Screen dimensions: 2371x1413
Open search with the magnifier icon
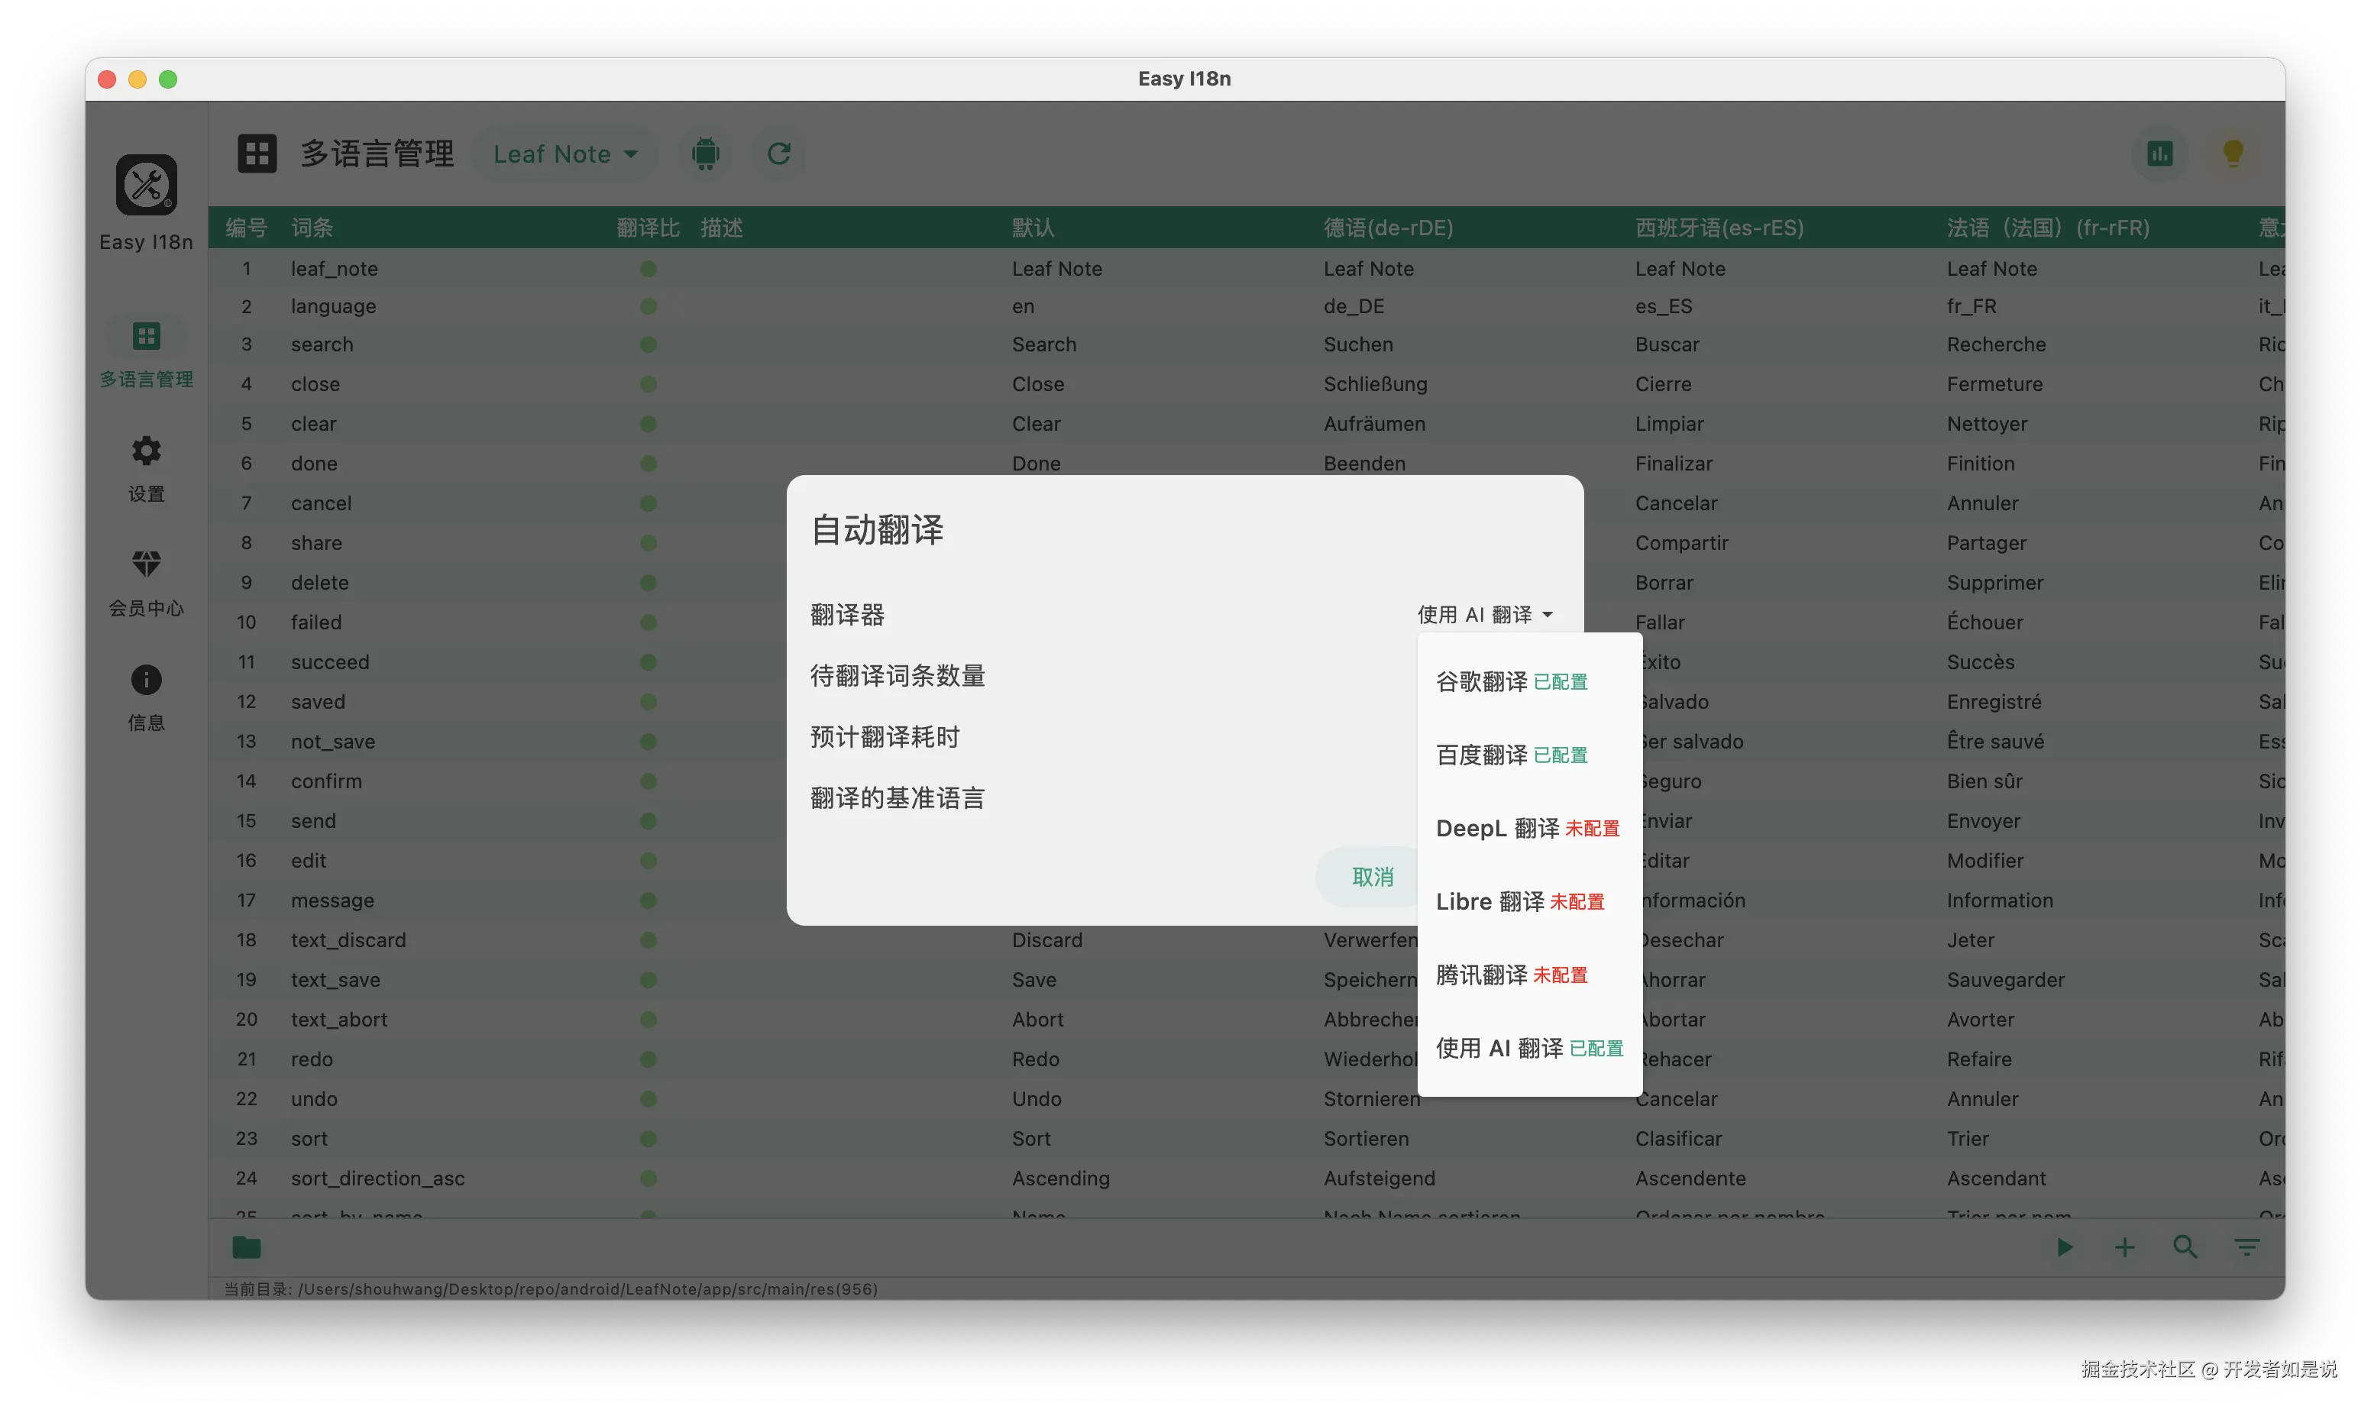pos(2185,1247)
